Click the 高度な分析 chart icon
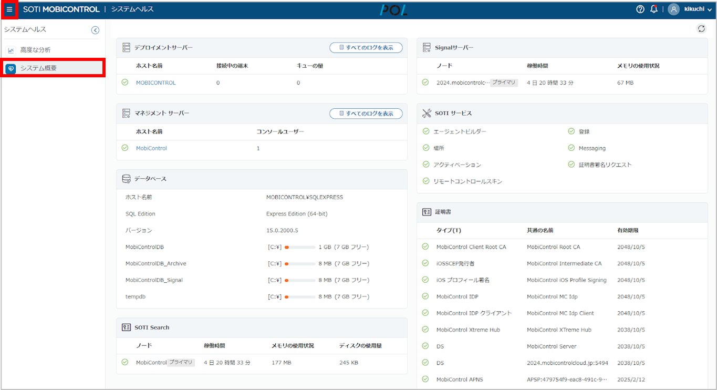 11,50
